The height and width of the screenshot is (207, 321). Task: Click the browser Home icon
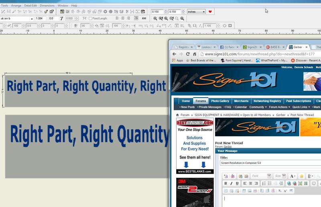(x=195, y=54)
